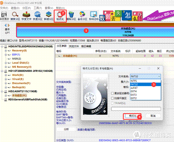The height and width of the screenshot is (142, 174).
Task: Click the 取消 cancel button
Action: tap(153, 116)
